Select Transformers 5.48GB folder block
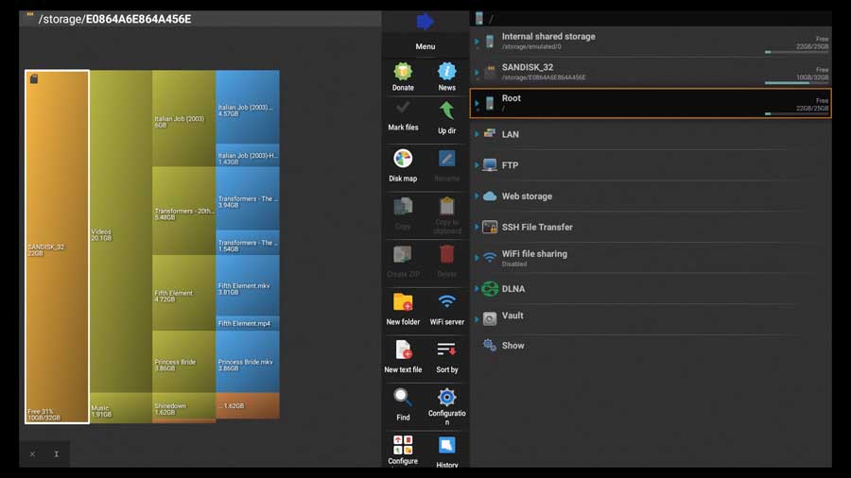Screen dimensions: 851x478 point(183,211)
